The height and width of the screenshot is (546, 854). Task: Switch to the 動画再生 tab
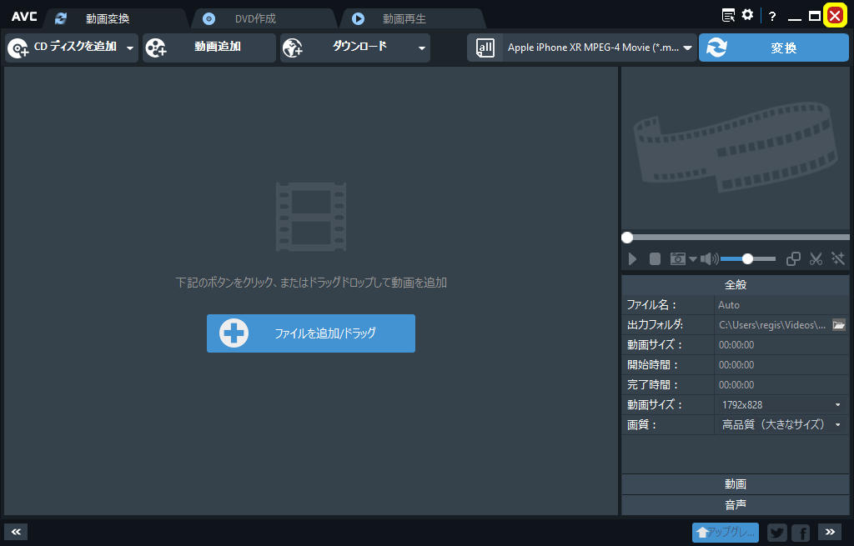point(404,18)
